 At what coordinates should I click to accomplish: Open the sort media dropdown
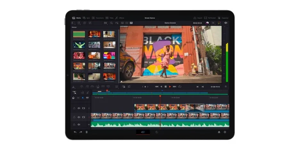click(117, 23)
